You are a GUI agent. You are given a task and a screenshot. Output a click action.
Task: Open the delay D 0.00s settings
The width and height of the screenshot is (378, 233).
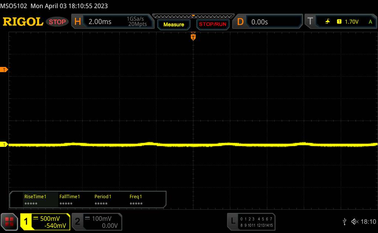(x=268, y=22)
